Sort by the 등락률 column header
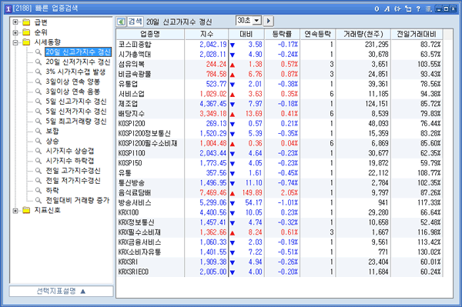The width and height of the screenshot is (462, 307). 282,34
